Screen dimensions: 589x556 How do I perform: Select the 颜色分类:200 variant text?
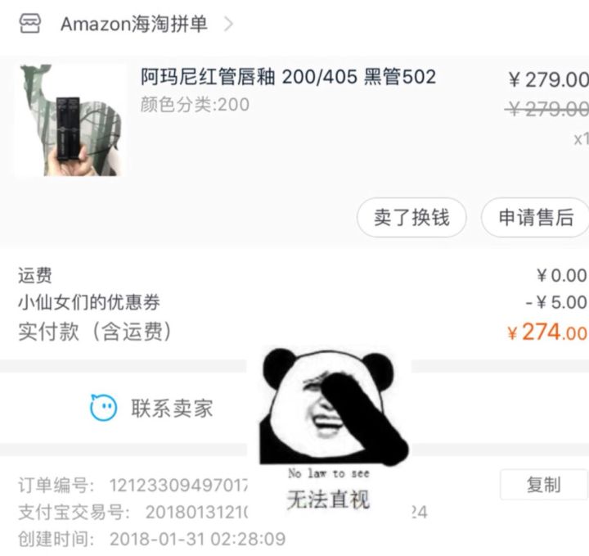tap(195, 105)
